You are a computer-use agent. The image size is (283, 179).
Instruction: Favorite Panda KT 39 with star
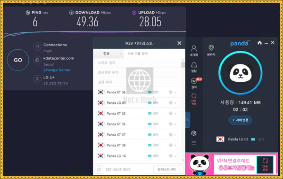[x=171, y=145]
